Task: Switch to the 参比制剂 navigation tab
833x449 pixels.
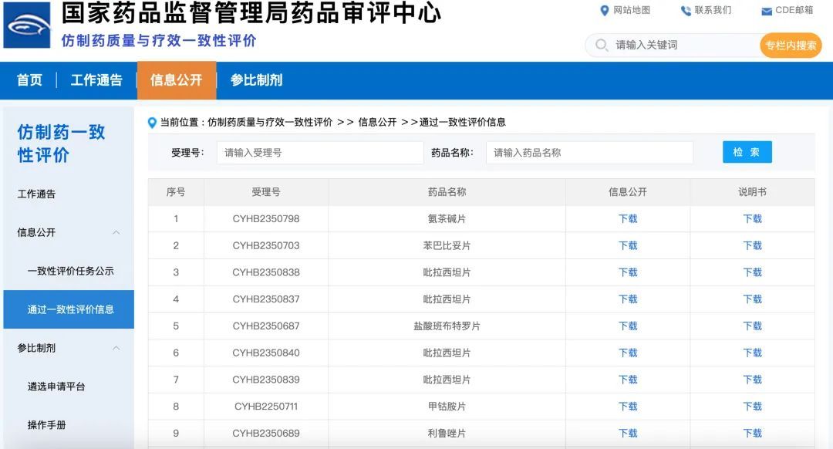Action: [x=256, y=80]
